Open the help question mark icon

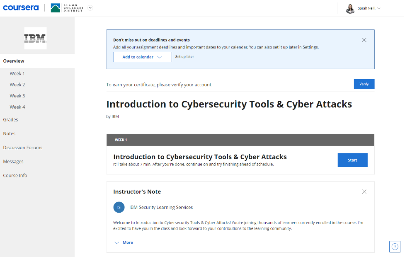point(395,247)
